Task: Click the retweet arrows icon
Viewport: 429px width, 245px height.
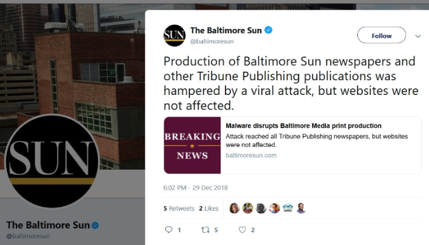Action: 205,230
